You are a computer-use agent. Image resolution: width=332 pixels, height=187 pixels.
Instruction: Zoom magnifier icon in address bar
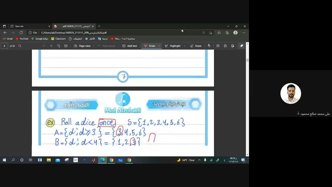point(204,33)
